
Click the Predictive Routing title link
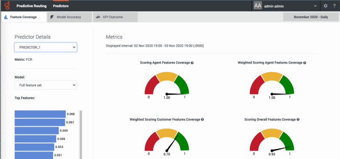31,6
